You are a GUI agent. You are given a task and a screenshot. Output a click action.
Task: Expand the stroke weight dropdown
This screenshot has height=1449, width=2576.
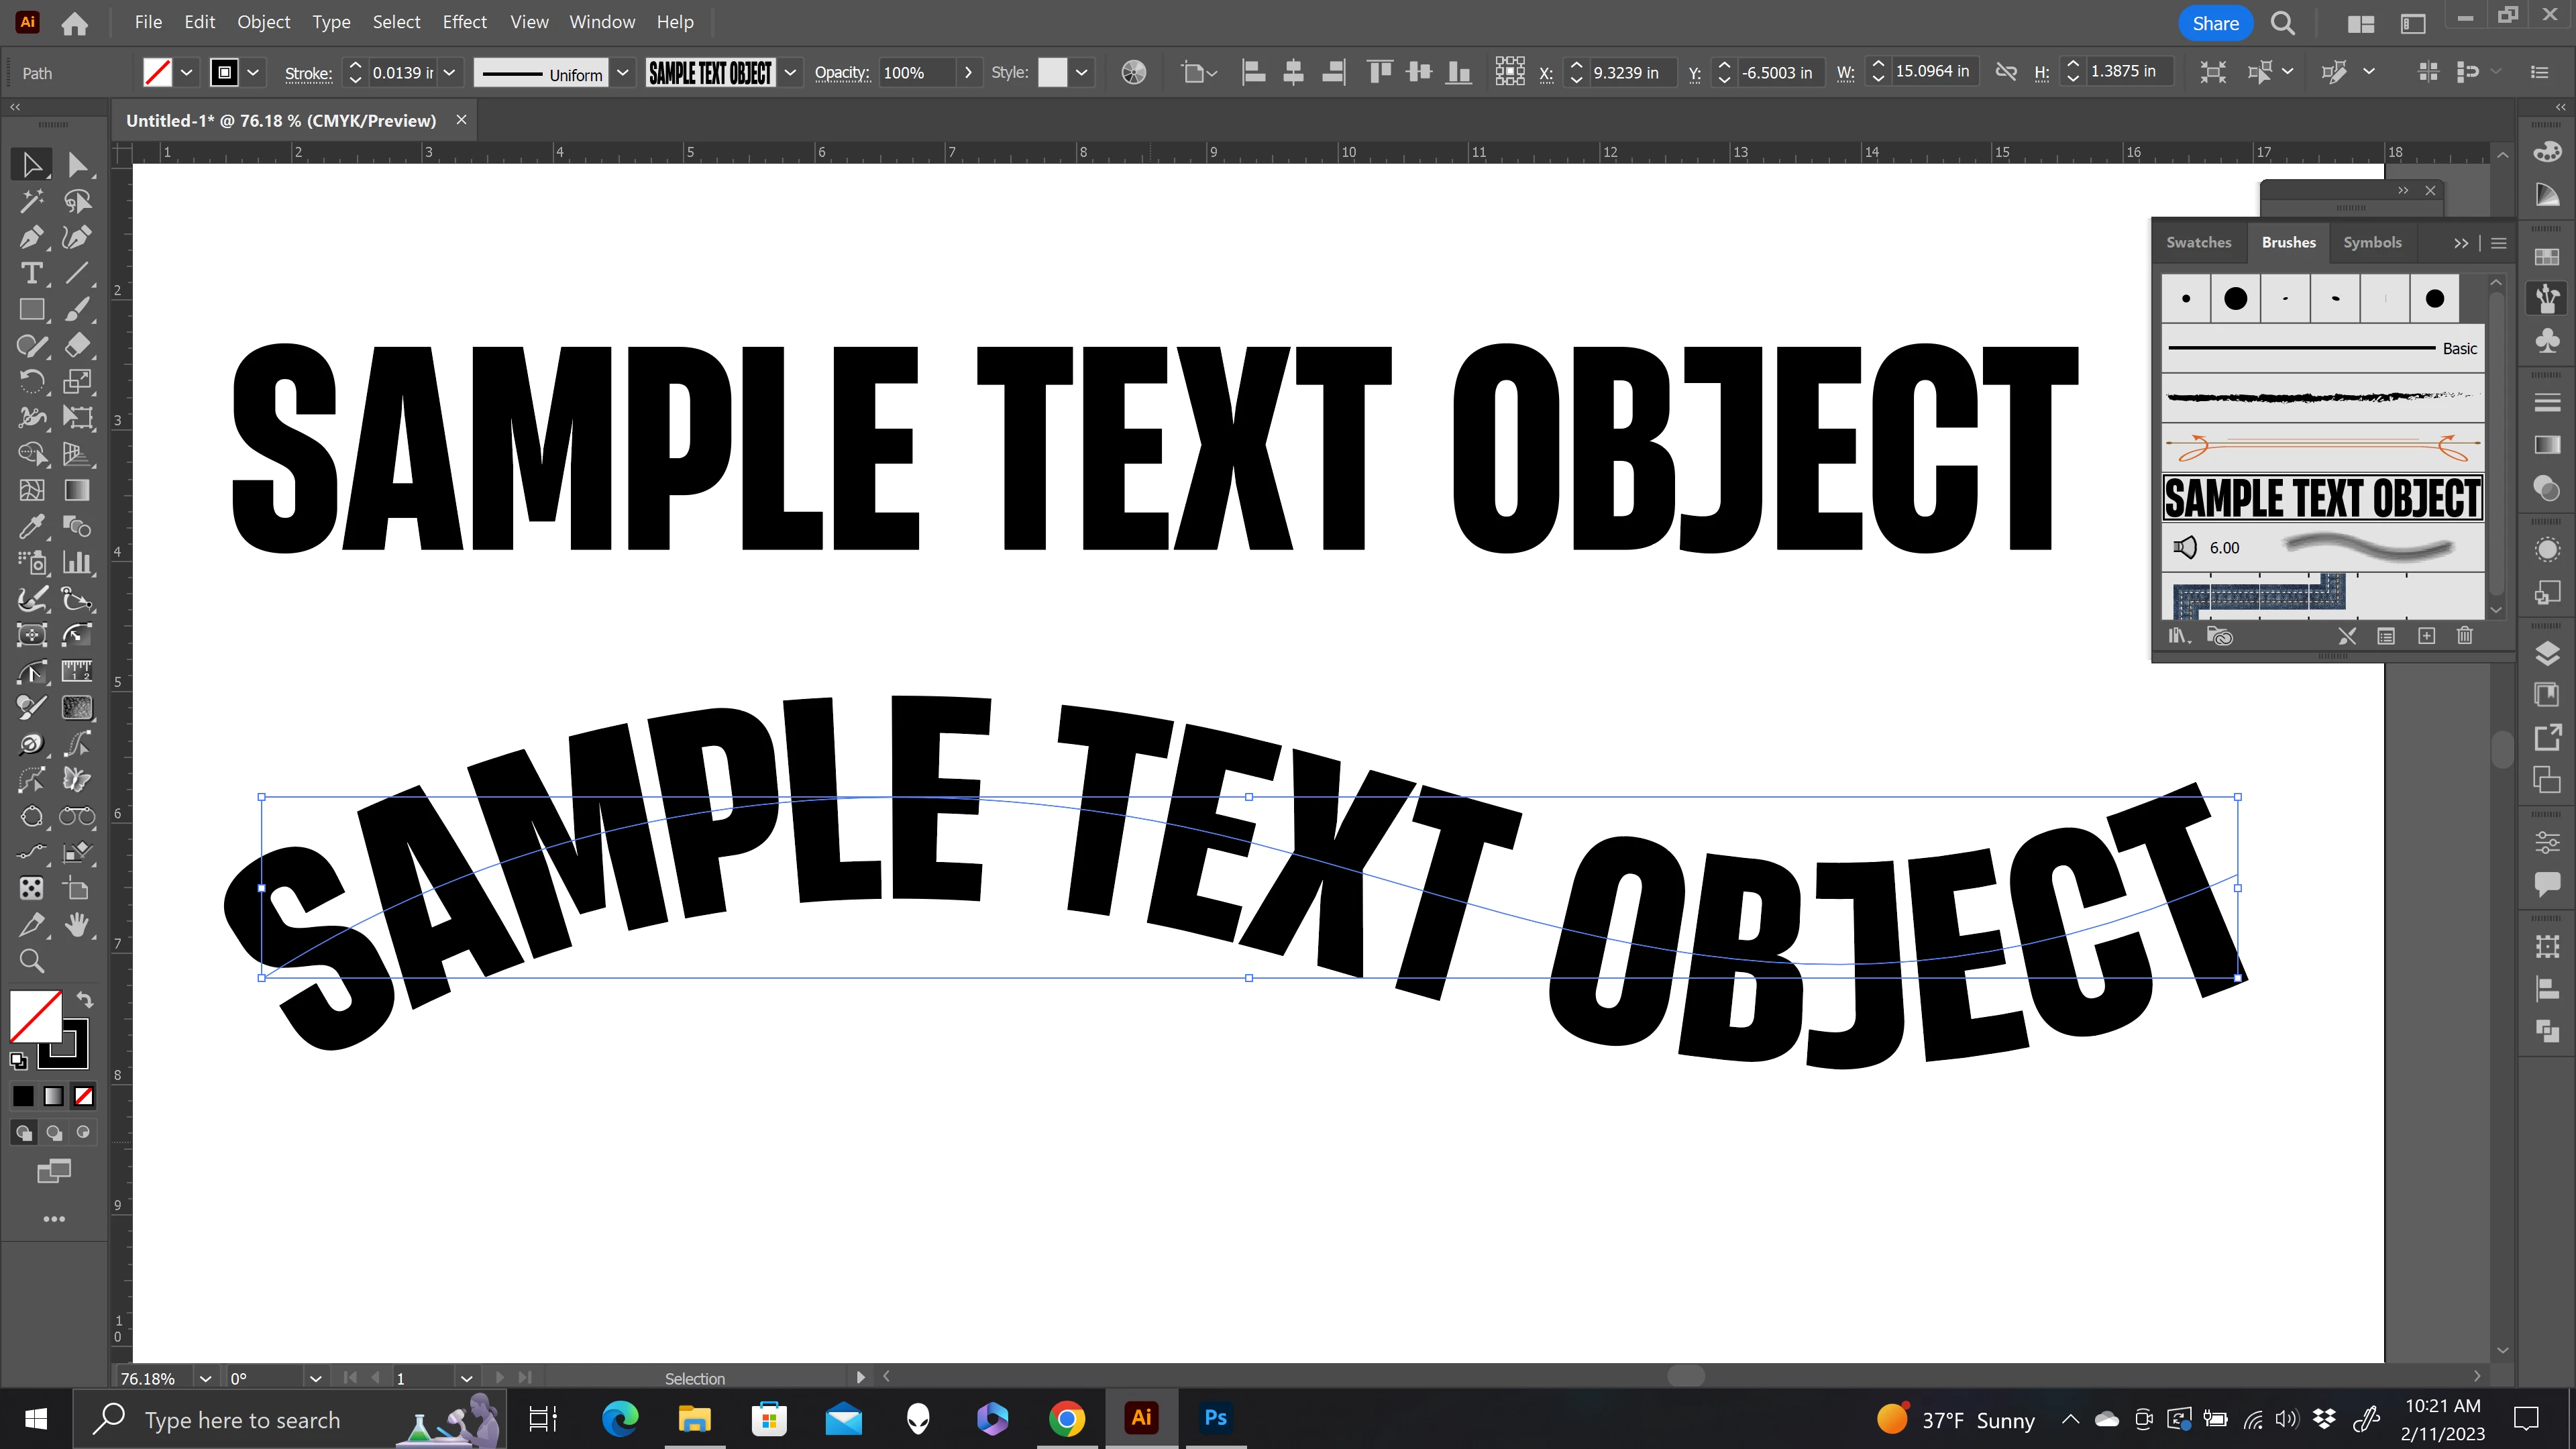pos(450,72)
